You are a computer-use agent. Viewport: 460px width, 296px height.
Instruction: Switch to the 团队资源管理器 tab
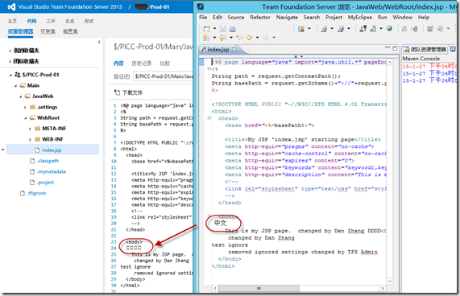point(425,49)
